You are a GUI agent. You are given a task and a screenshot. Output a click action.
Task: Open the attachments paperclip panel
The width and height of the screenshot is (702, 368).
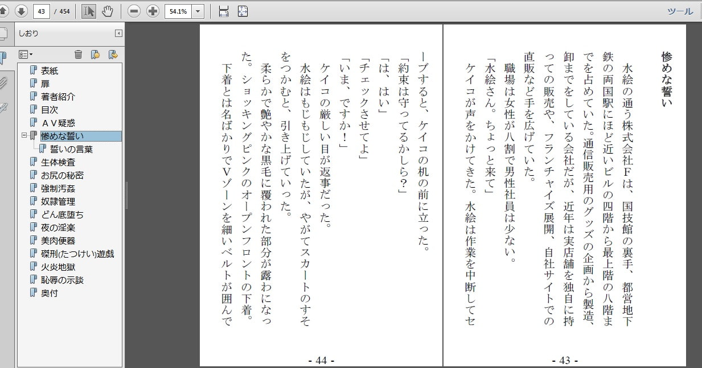point(3,83)
